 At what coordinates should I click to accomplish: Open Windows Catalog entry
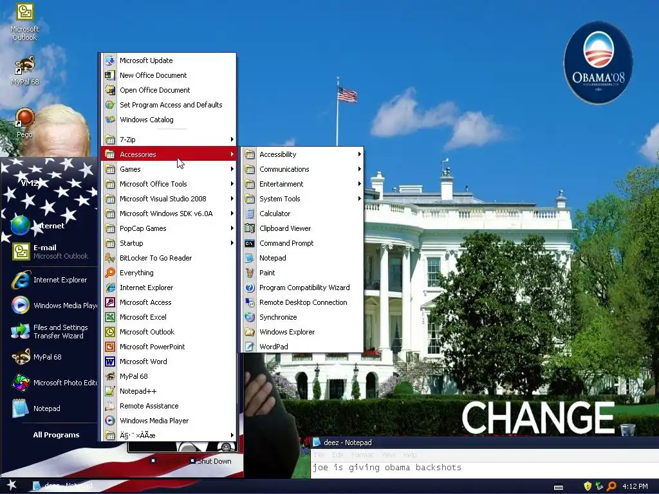point(169,120)
